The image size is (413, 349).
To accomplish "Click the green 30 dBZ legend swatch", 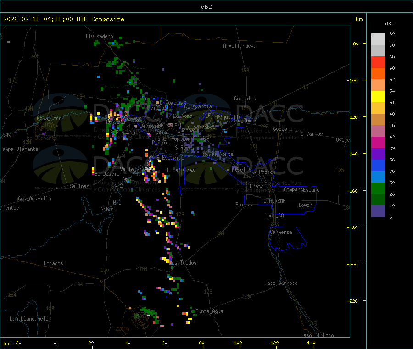I will [x=378, y=188].
